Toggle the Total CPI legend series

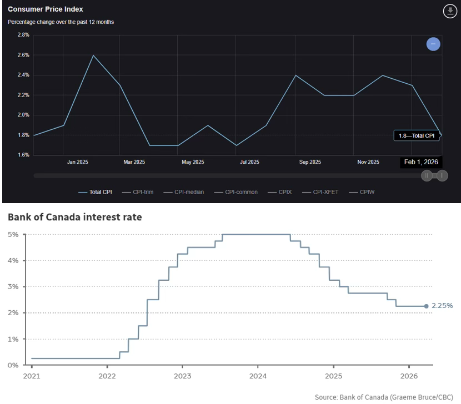pyautogui.click(x=95, y=192)
